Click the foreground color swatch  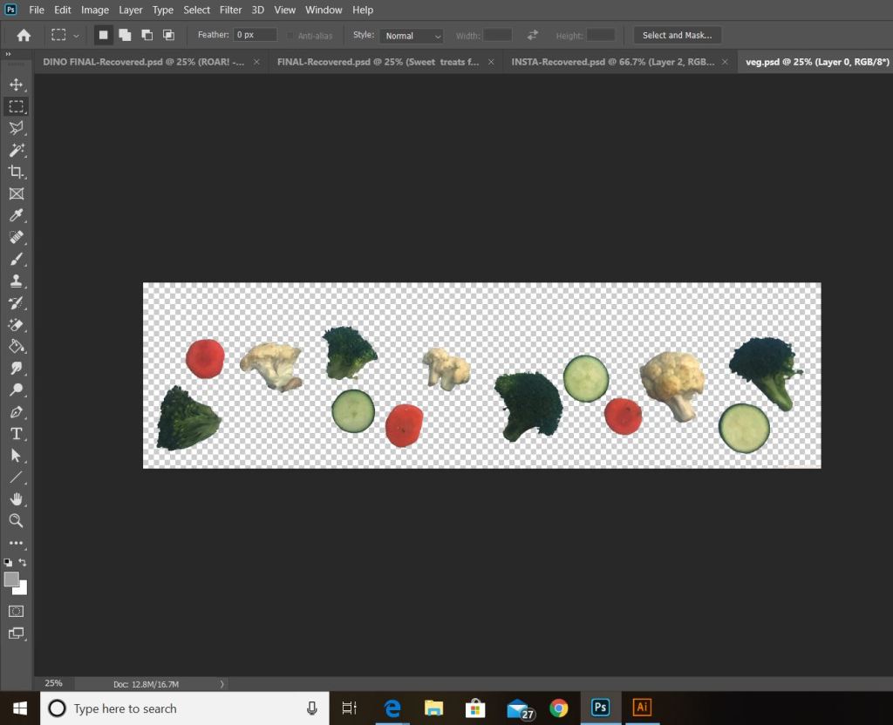(11, 579)
